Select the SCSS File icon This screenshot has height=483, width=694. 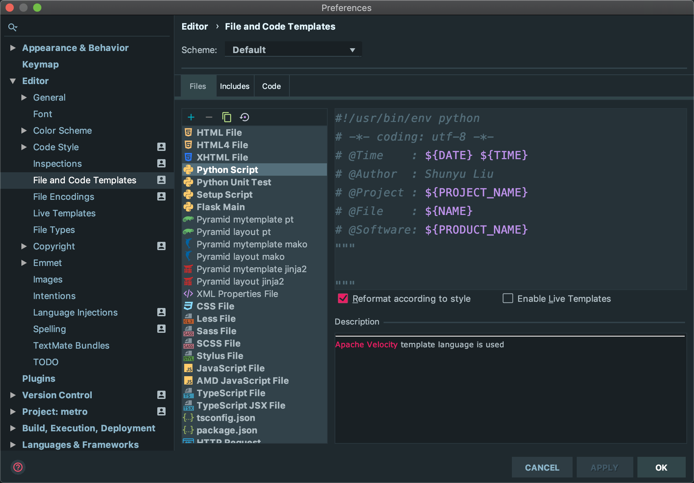188,343
